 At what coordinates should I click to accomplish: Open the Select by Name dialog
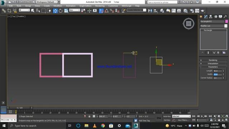click(38, 11)
